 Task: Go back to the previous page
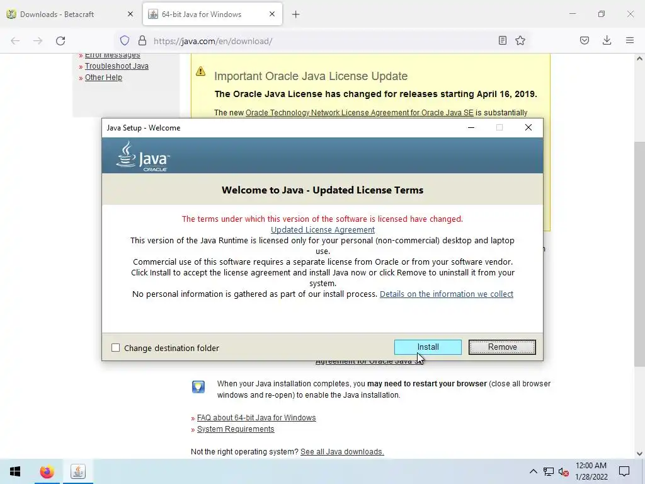15,41
